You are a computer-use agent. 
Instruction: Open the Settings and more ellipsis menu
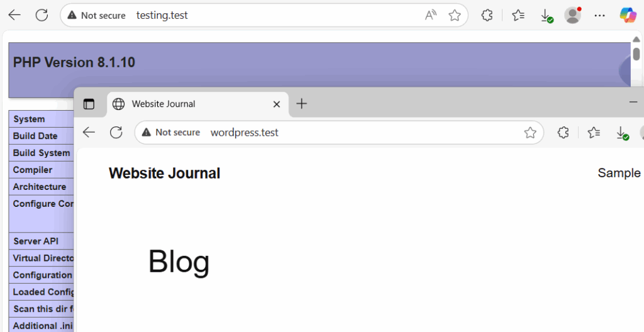pyautogui.click(x=600, y=16)
